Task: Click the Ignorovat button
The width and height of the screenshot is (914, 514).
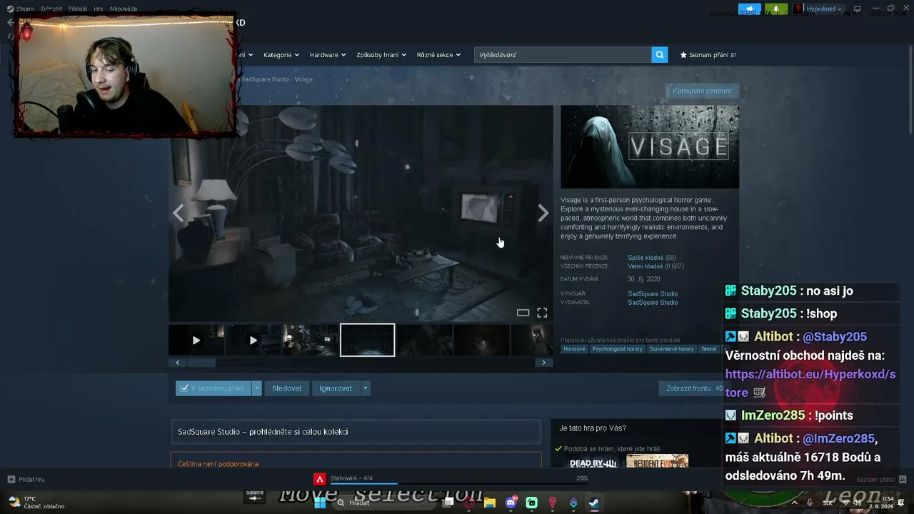Action: point(336,388)
